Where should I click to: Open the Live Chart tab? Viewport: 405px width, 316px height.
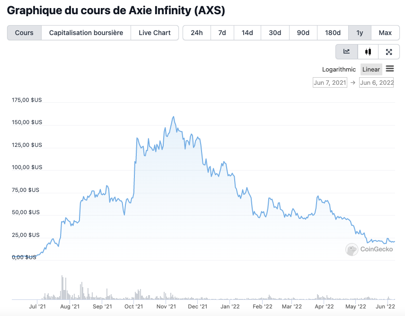[155, 33]
